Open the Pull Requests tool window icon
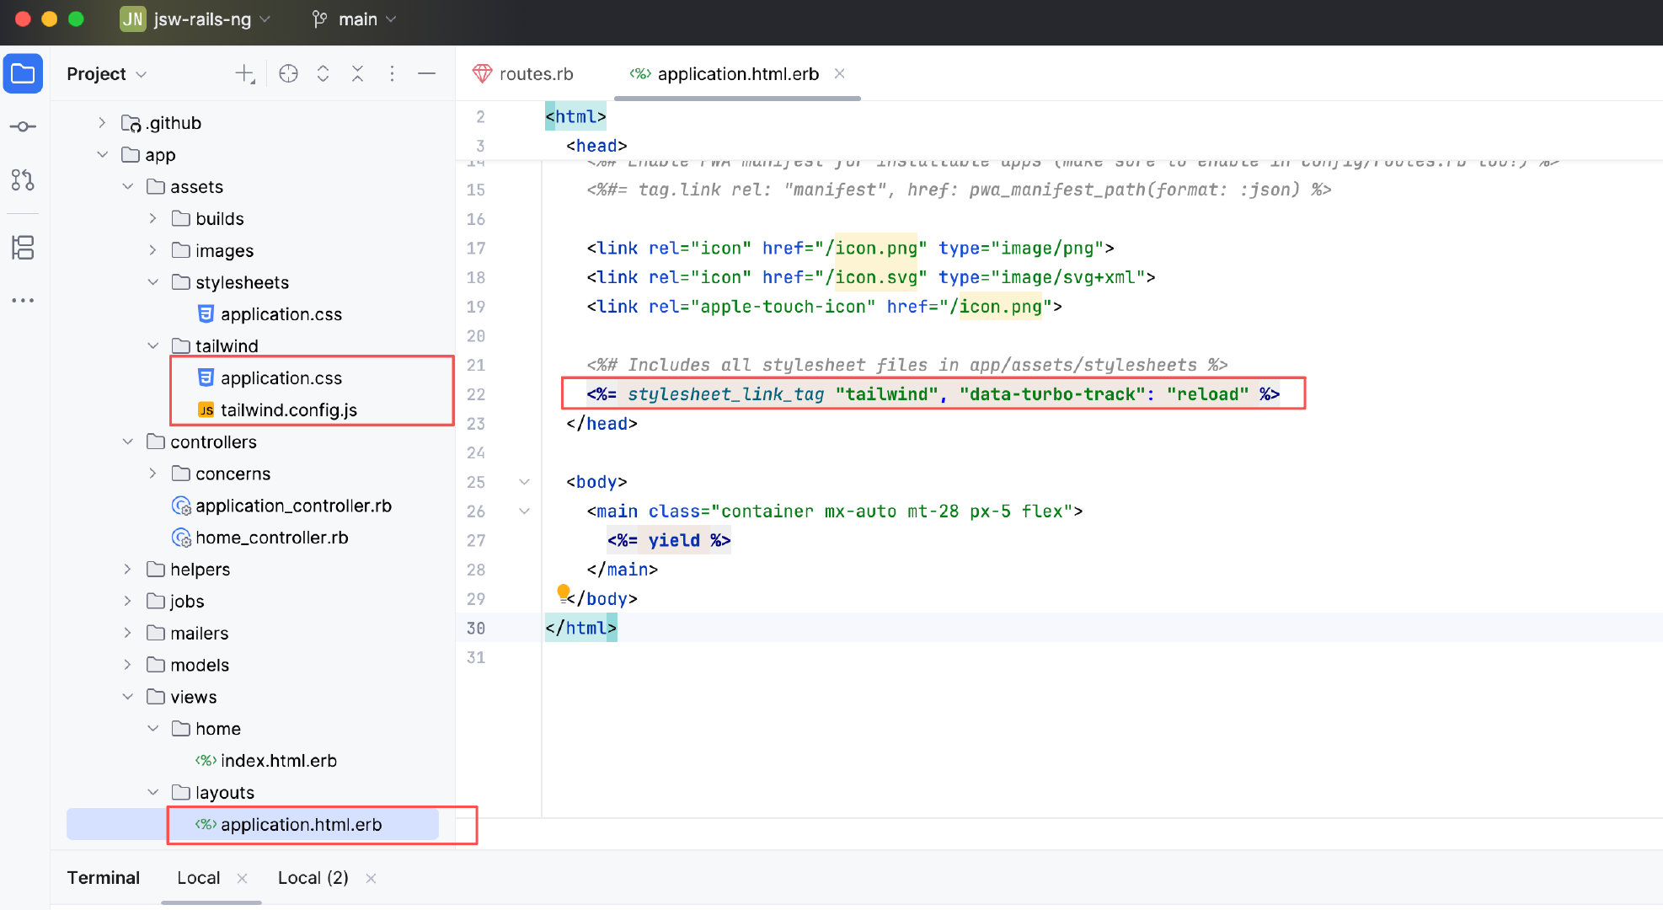 23,179
